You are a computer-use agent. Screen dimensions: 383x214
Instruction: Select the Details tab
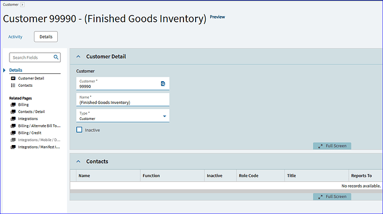[46, 37]
